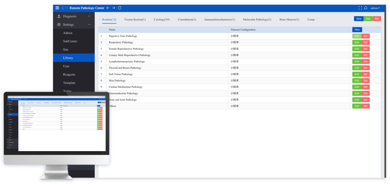The height and width of the screenshot is (185, 390).
Task: Edit Respiratory Pathology row
Action: [357, 43]
